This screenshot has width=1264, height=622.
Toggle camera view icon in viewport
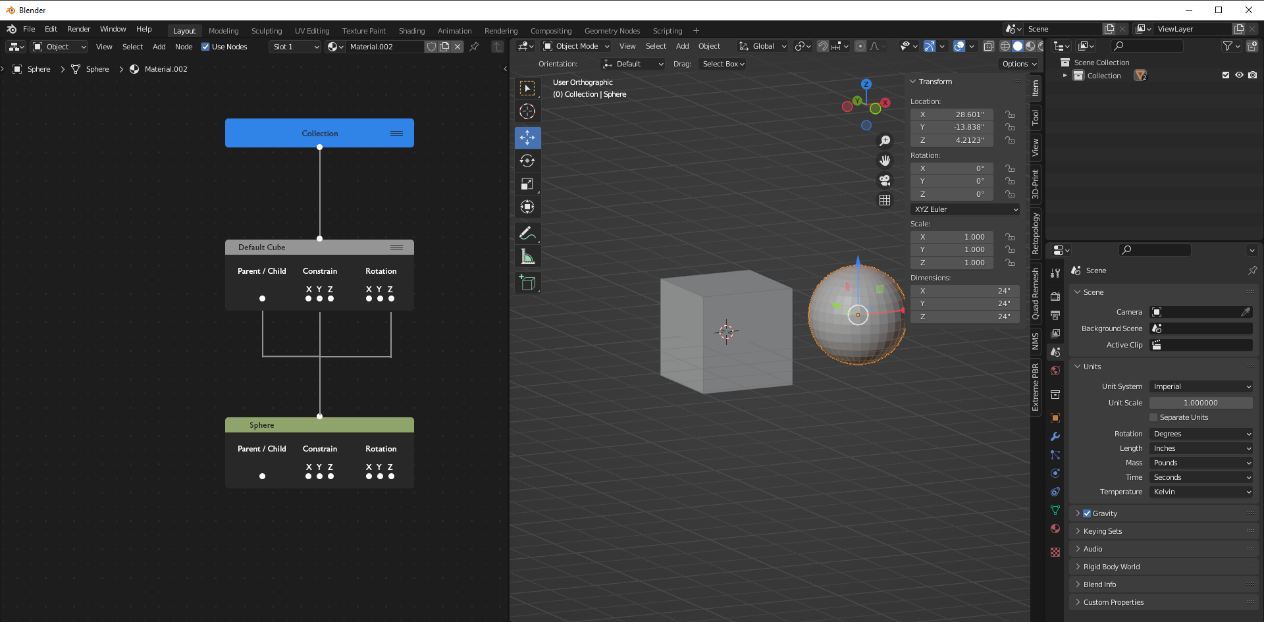(885, 180)
